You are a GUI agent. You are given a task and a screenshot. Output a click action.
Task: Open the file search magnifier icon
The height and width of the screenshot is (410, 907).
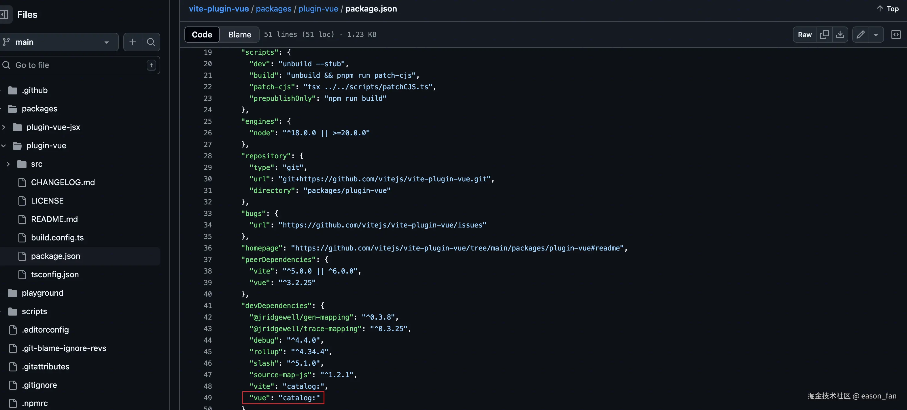click(151, 42)
